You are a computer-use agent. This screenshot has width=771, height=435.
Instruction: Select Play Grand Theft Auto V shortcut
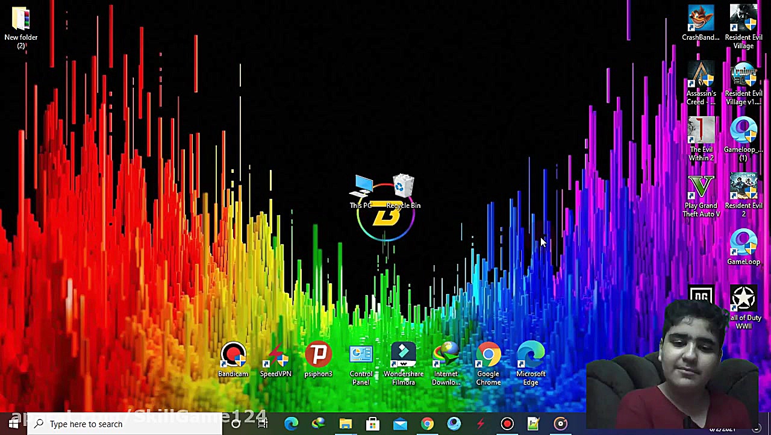point(701,196)
